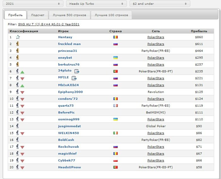Click the $235 profit value
Image resolution: width=221 pixels, height=179 pixels.
(x=199, y=71)
